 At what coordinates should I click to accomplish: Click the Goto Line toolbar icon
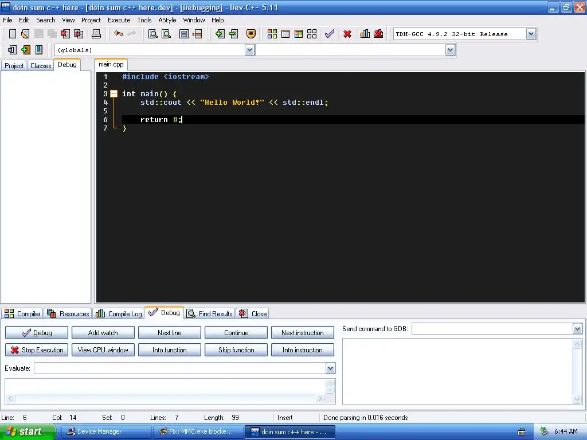coord(197,34)
